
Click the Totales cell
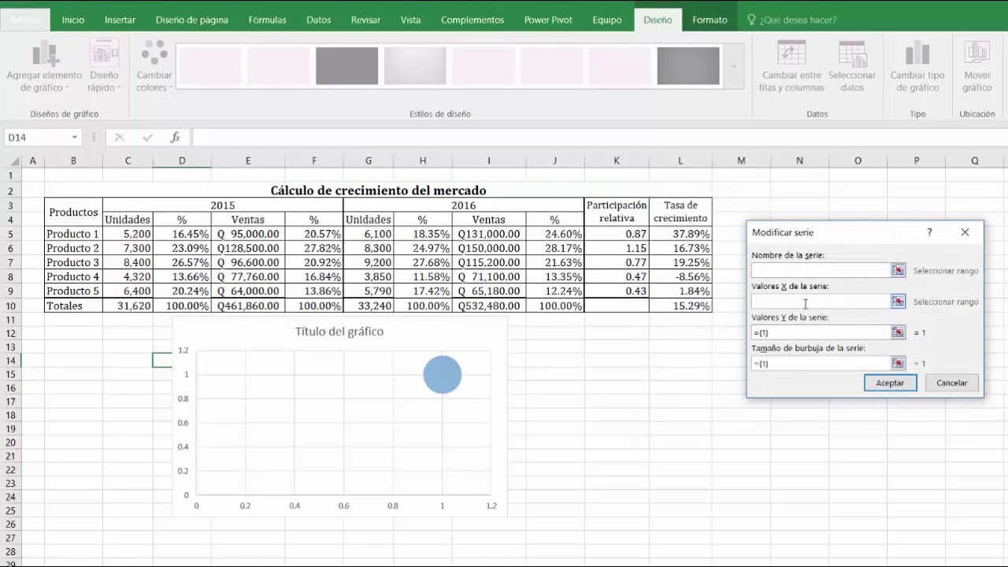pyautogui.click(x=73, y=306)
